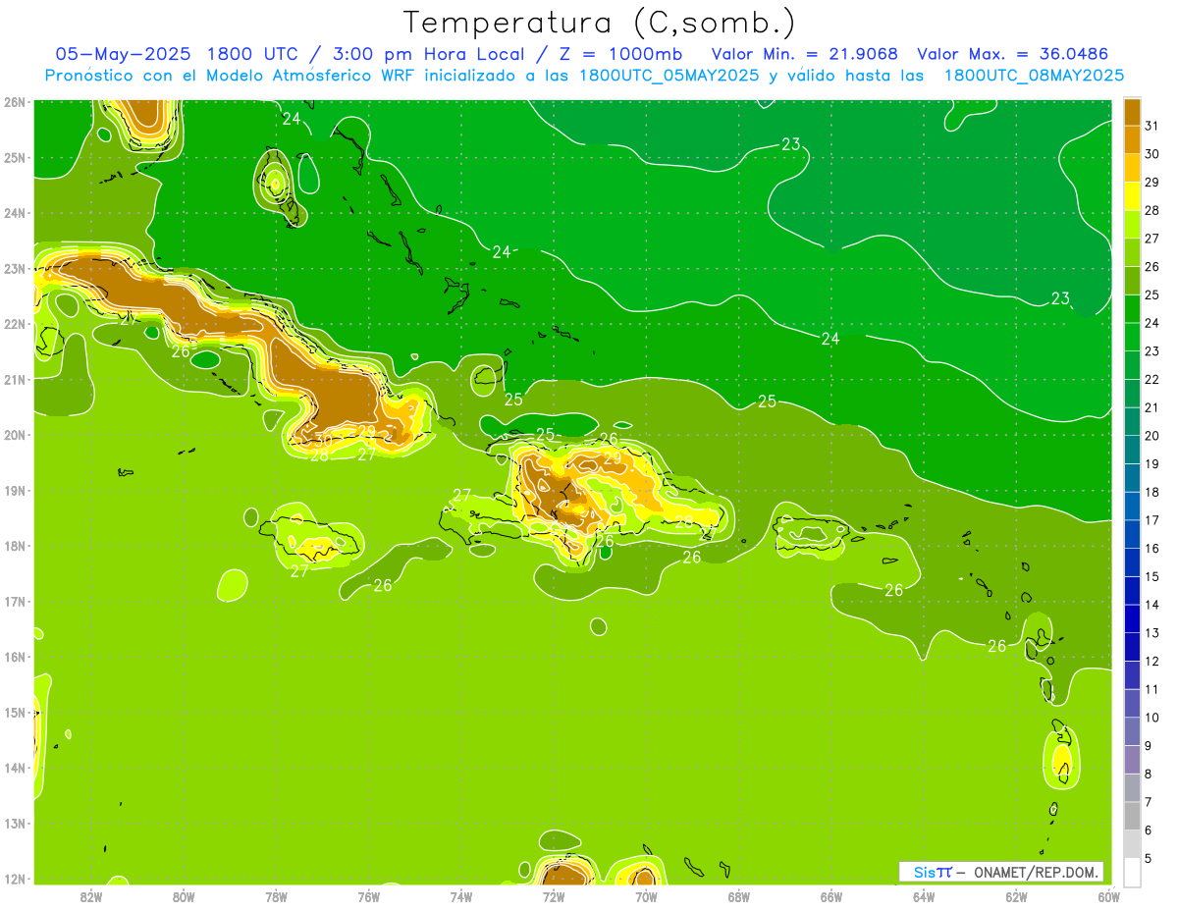Click the dark brown colorbar band above 31
The image size is (1178, 910).
1132,112
